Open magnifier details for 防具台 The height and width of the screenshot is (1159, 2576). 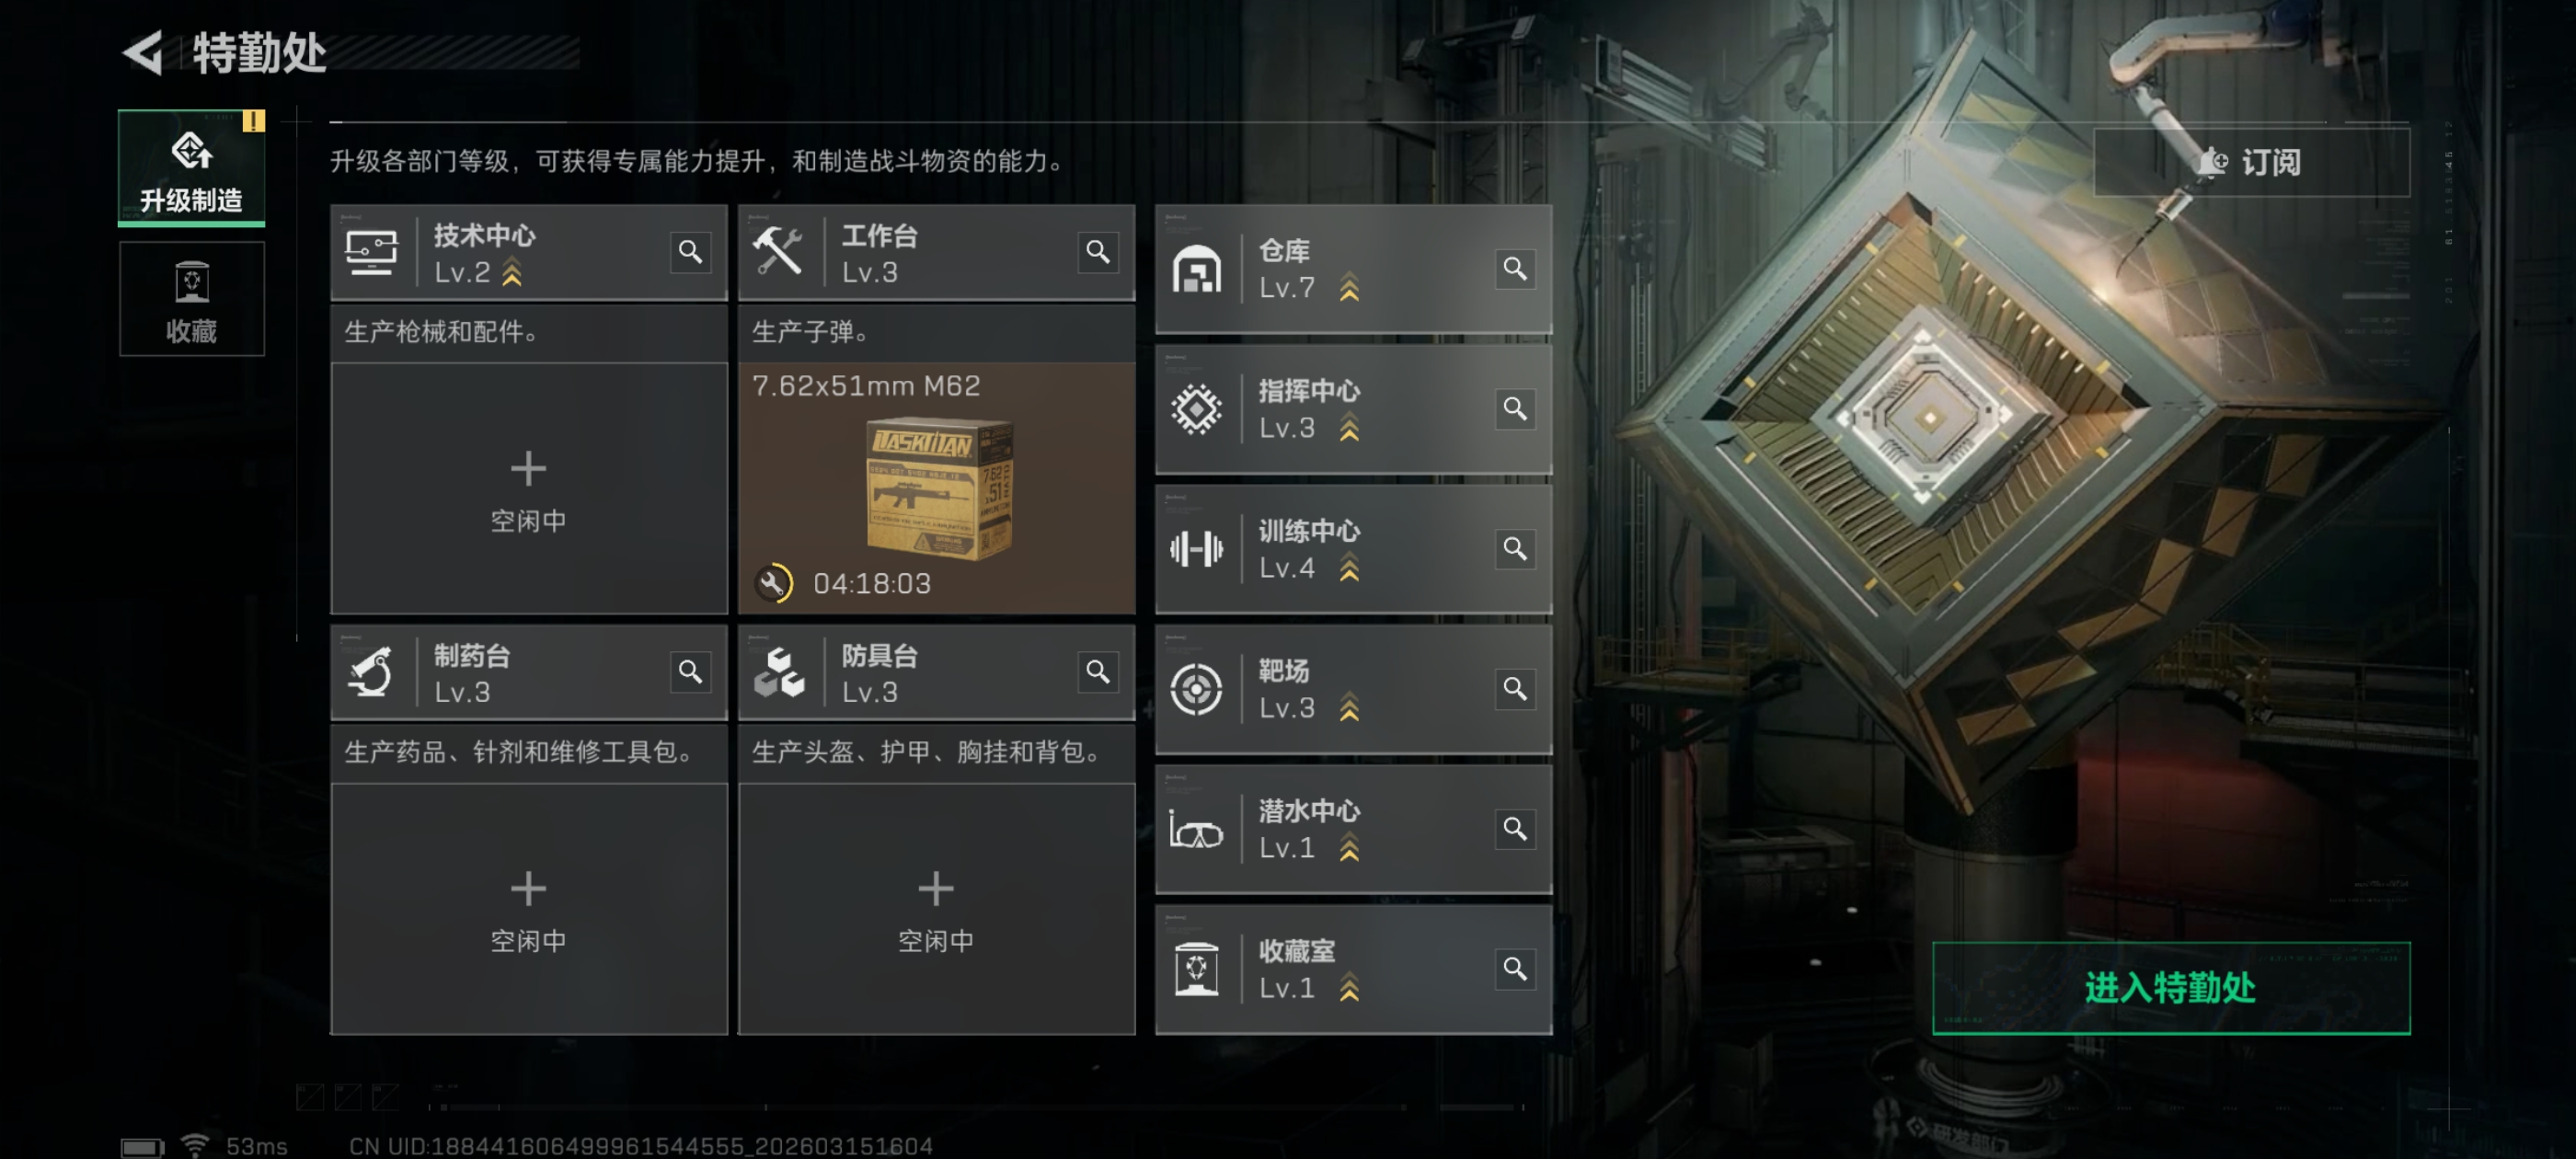tap(1097, 672)
